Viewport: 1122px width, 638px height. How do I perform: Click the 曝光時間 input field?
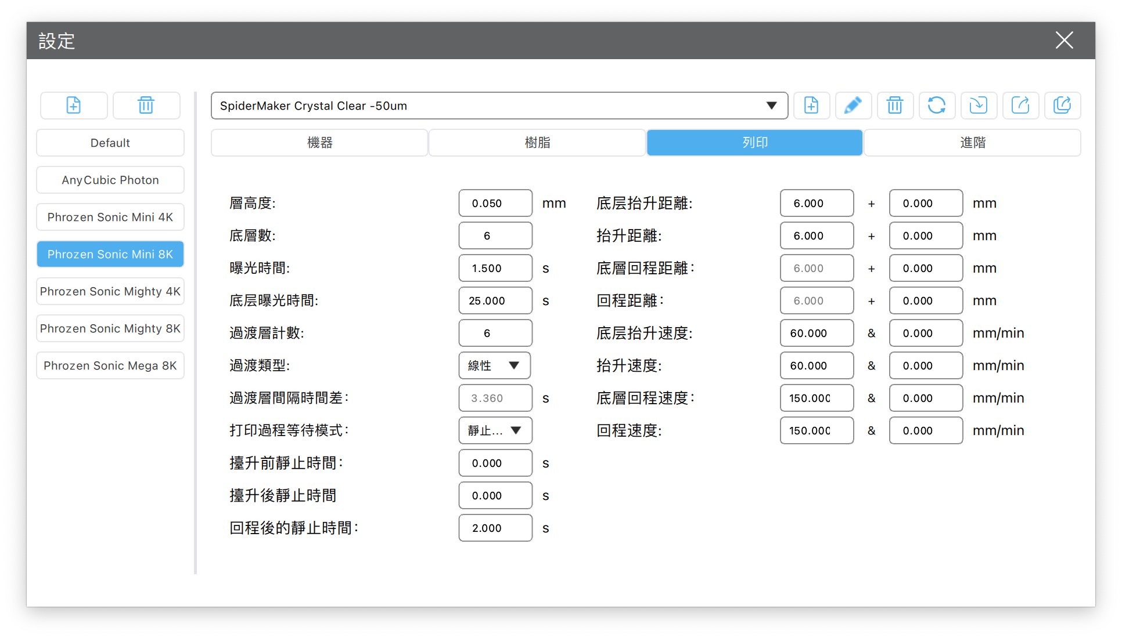pyautogui.click(x=495, y=268)
